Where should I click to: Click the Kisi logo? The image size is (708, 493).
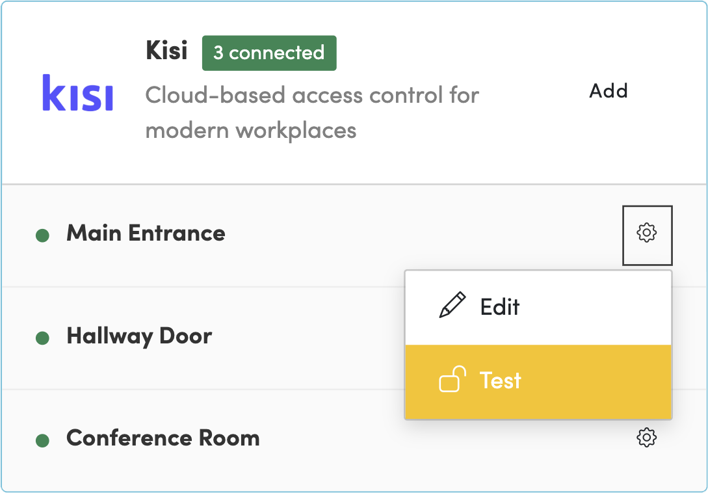[77, 93]
